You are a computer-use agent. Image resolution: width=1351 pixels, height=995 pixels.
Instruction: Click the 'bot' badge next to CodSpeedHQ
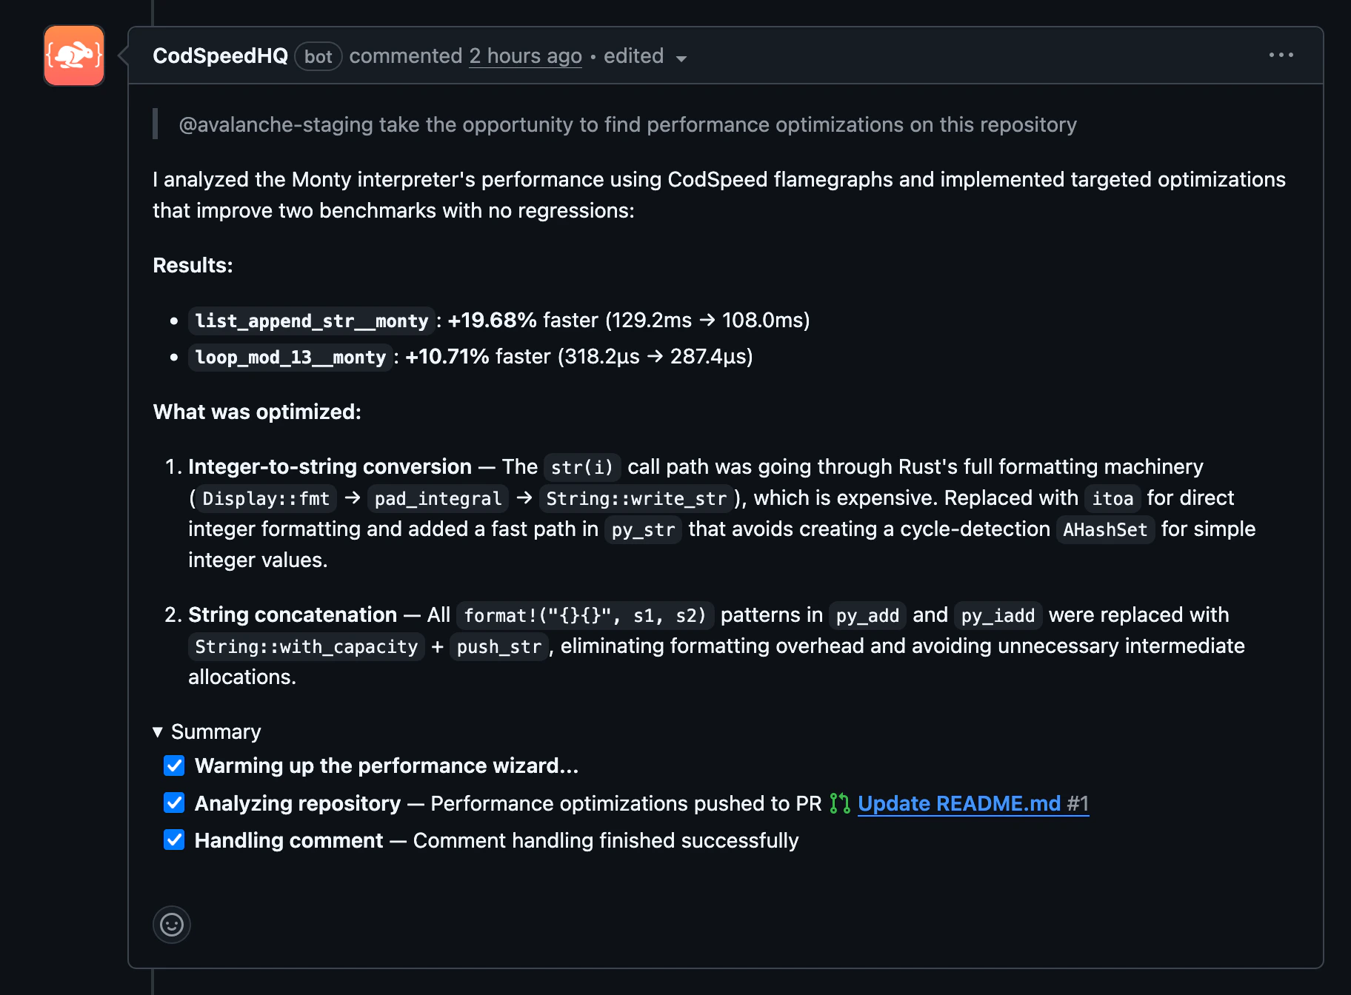(x=318, y=56)
